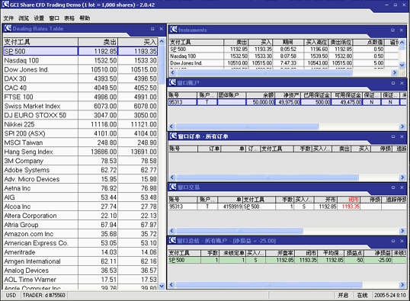Click 窗口交易 horizontal scrollbar right arrow
The height and width of the screenshot is (301, 410).
(x=402, y=231)
